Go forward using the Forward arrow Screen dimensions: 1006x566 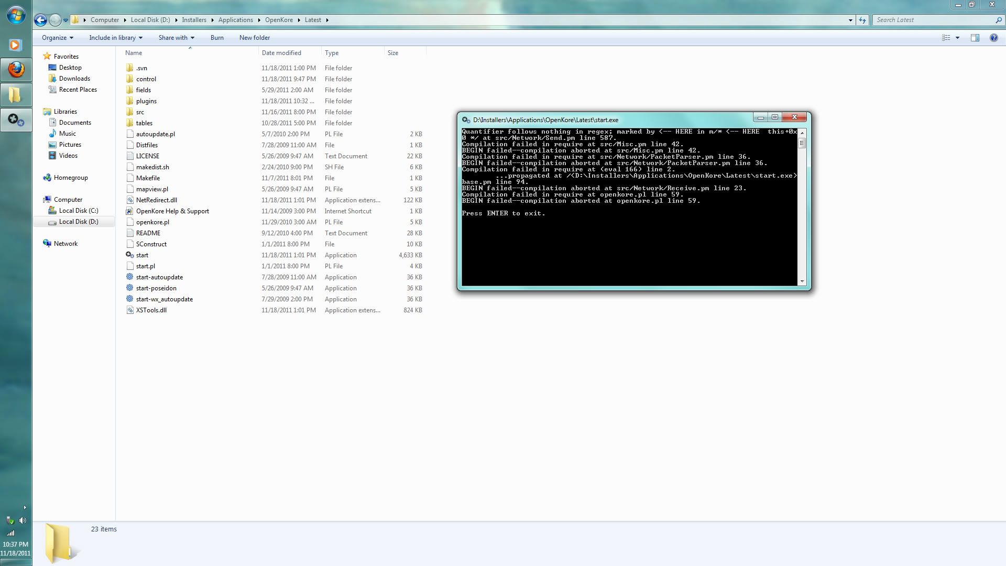click(54, 20)
